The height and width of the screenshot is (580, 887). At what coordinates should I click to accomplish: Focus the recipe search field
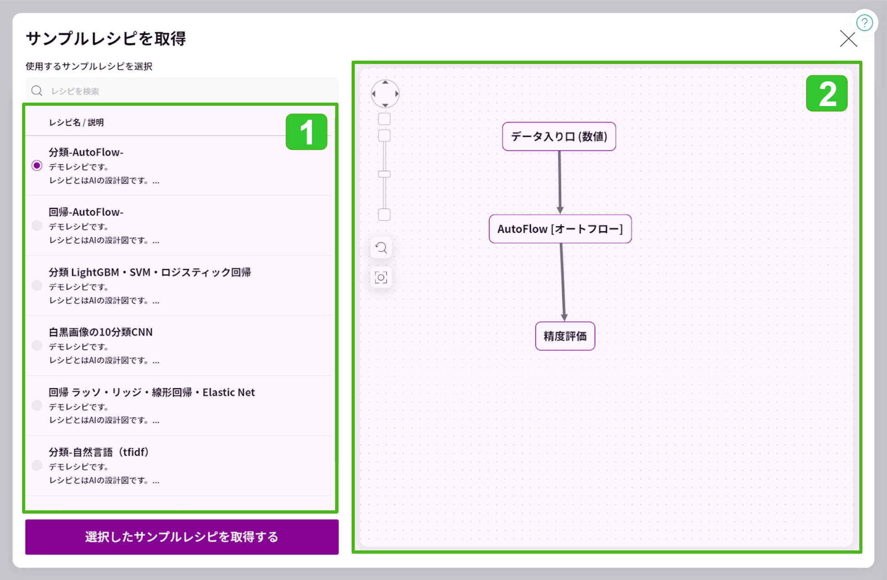coord(182,91)
